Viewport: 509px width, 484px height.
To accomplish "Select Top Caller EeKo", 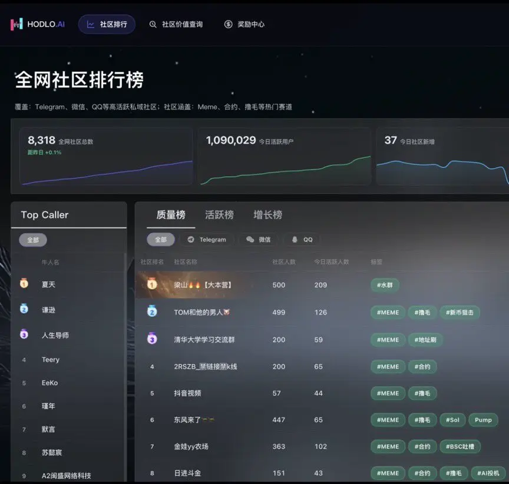I will click(49, 383).
